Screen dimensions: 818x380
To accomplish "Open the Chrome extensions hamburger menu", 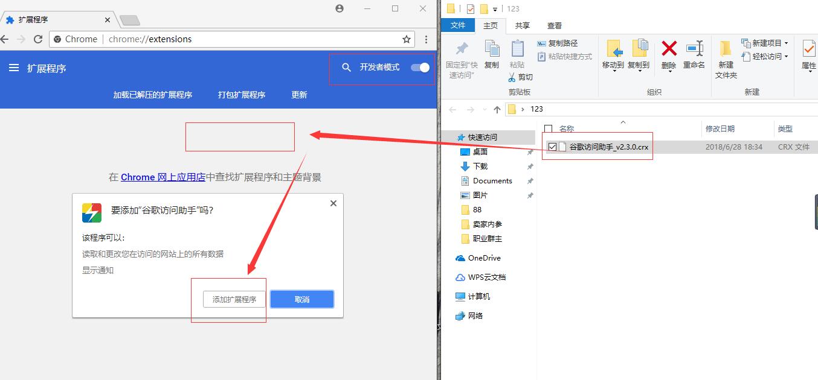I will [14, 68].
